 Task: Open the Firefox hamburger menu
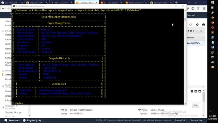(x=204, y=9)
